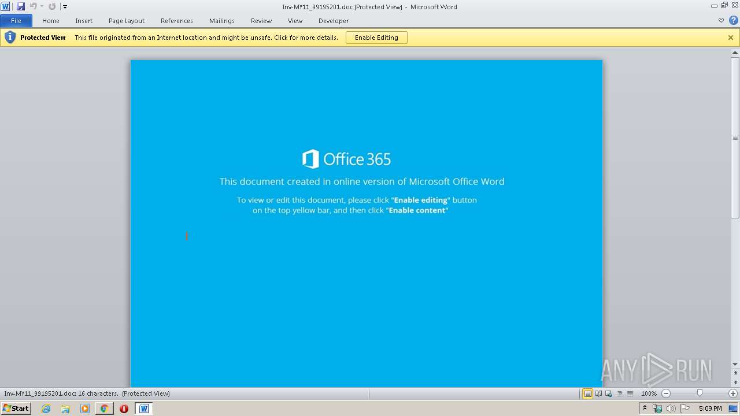Open Microsoft Word Help question mark icon
This screenshot has height=416, width=740.
[x=733, y=20]
